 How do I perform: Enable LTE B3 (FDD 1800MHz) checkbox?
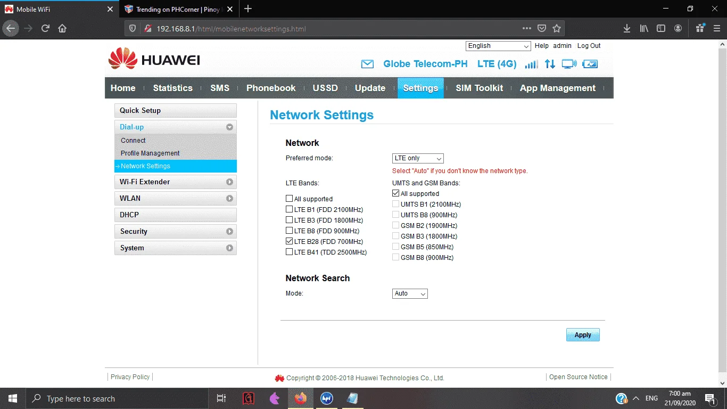coord(289,220)
